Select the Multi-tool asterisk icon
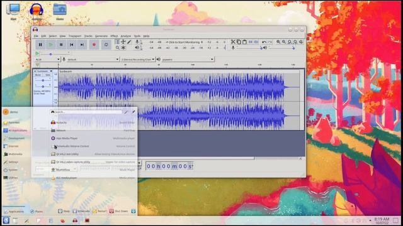Viewport: 403px width, 226px height. pyautogui.click(x=123, y=48)
